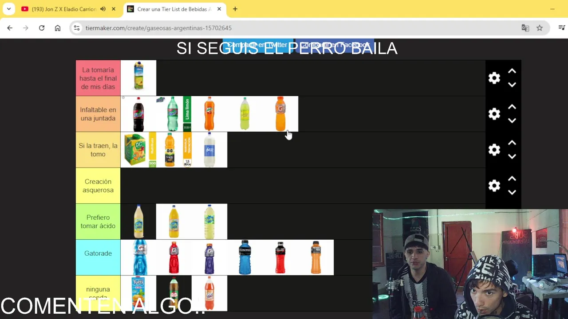Select the orange Mirinda soda bottle
This screenshot has width=568, height=319.
tap(209, 114)
